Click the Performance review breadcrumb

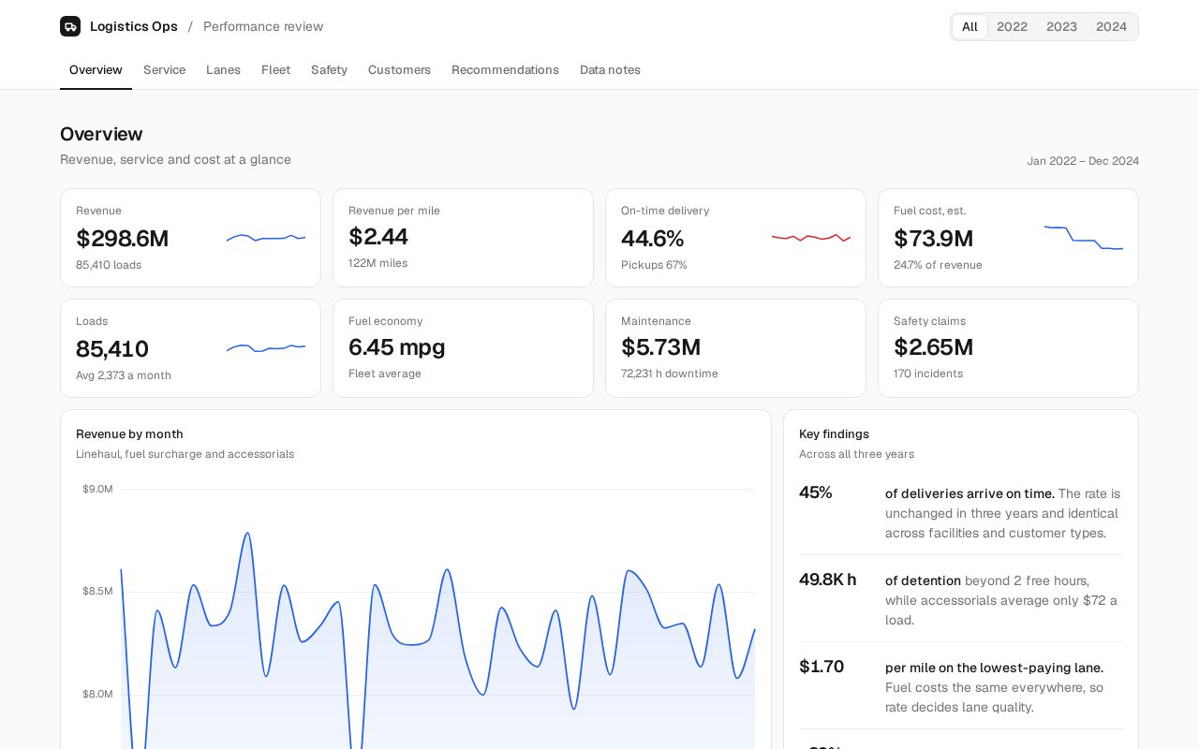[263, 26]
